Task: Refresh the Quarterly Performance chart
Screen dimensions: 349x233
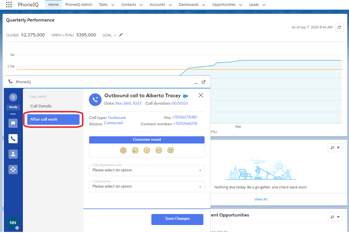Action: 339,27
